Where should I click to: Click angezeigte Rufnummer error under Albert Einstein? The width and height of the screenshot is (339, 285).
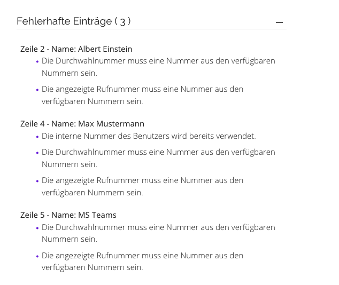(x=142, y=95)
